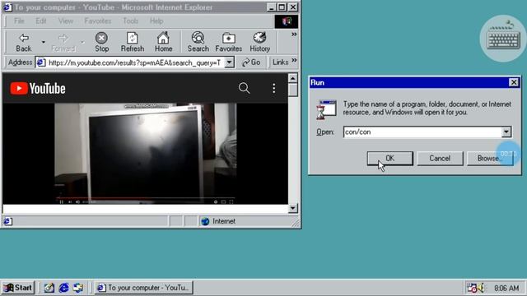Screen dimensions: 527x296
Task: Open the Tools menu
Action: [130, 21]
